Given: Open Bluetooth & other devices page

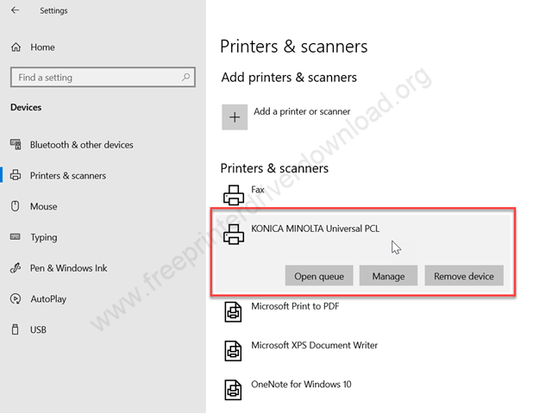Looking at the screenshot, I should pyautogui.click(x=82, y=145).
